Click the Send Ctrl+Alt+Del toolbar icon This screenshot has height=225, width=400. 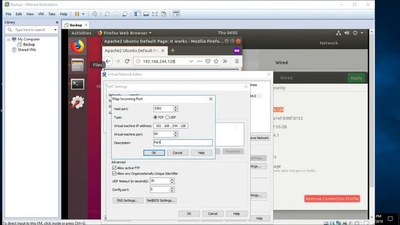(x=94, y=14)
